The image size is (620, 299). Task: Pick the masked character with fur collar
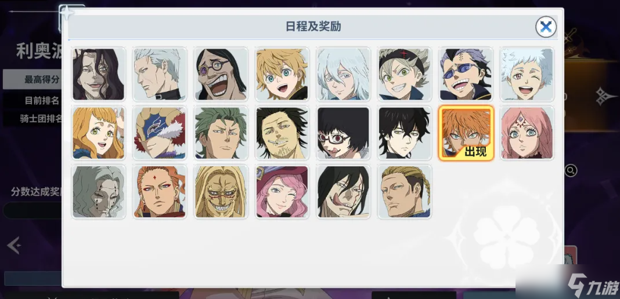(x=160, y=133)
